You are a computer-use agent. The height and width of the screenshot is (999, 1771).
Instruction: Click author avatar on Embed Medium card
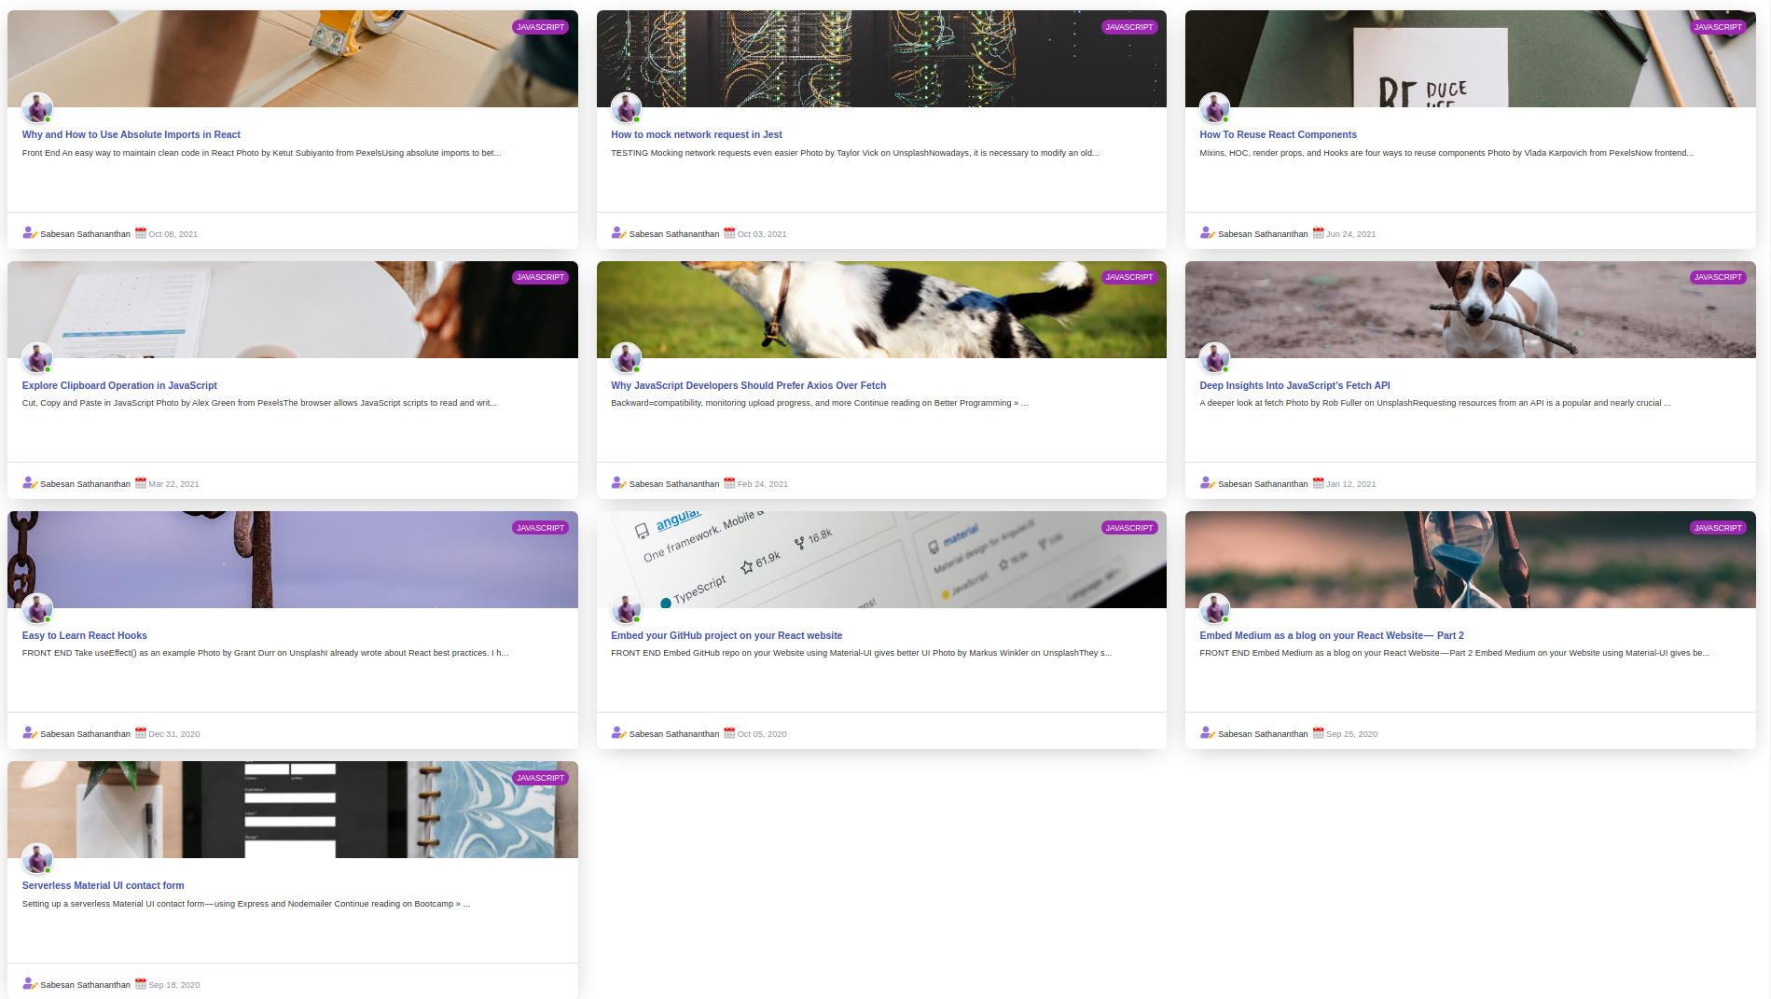pos(1214,608)
